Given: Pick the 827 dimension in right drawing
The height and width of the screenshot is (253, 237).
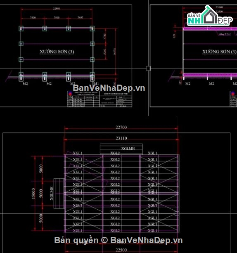Looking at the screenshot, I should pos(174,35).
